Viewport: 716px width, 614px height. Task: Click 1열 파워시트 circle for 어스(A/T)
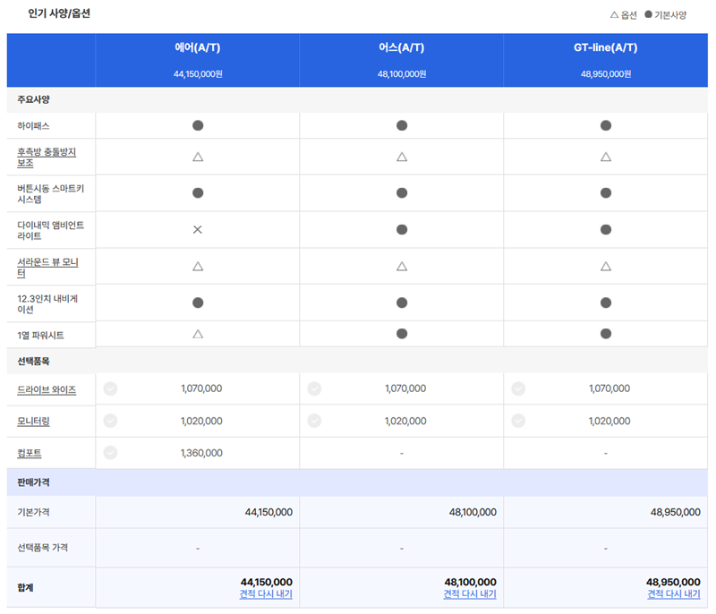pos(402,334)
